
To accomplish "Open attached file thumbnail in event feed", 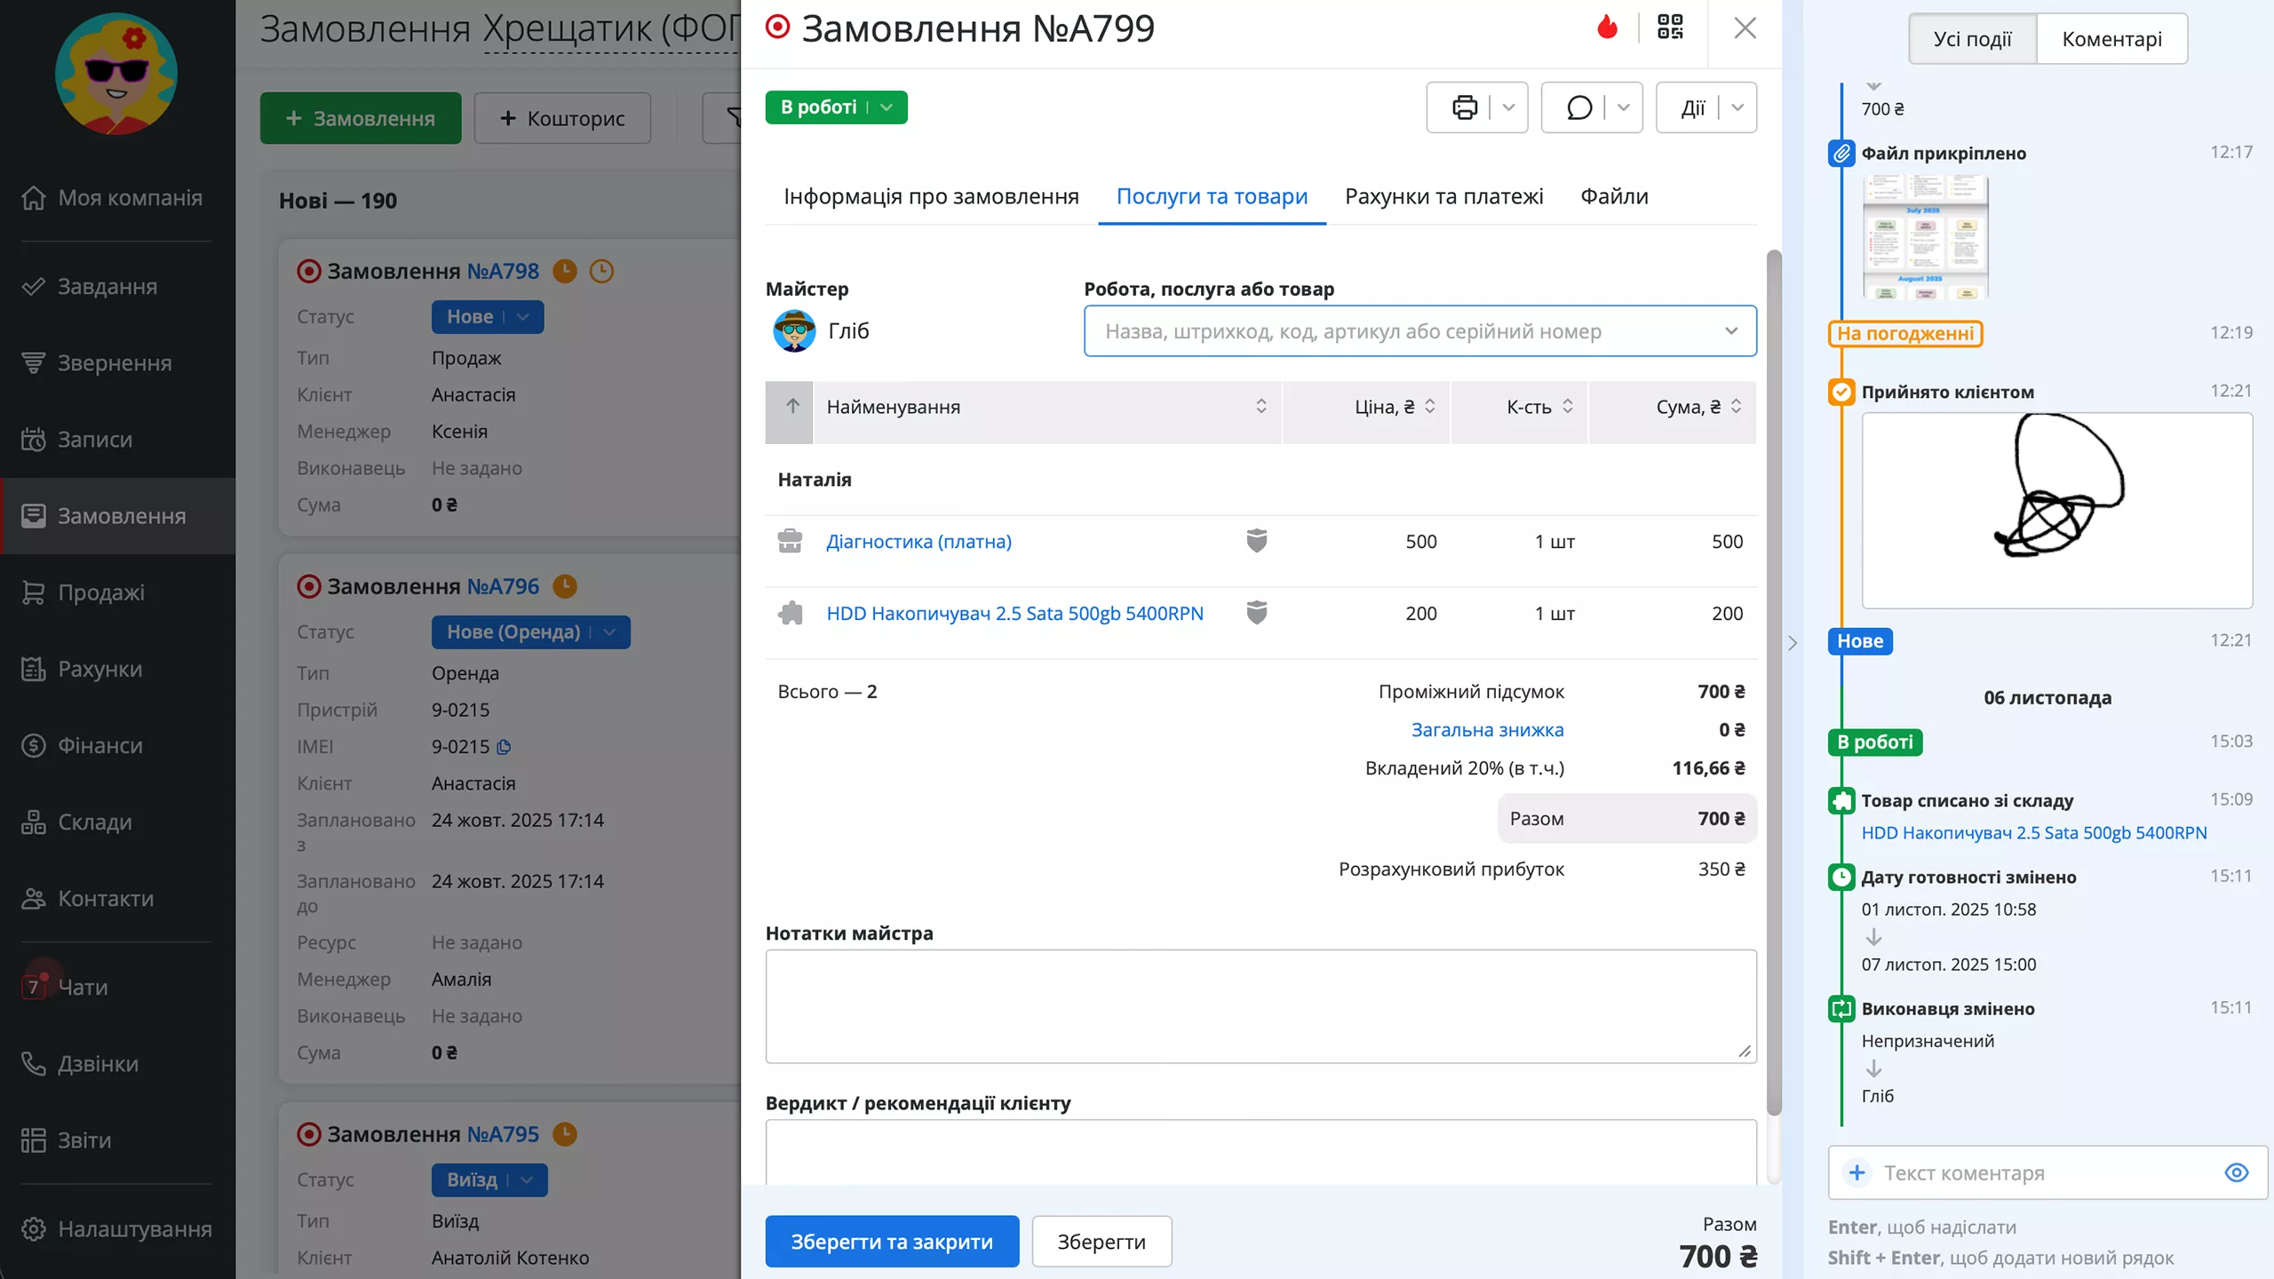I will coord(1924,237).
